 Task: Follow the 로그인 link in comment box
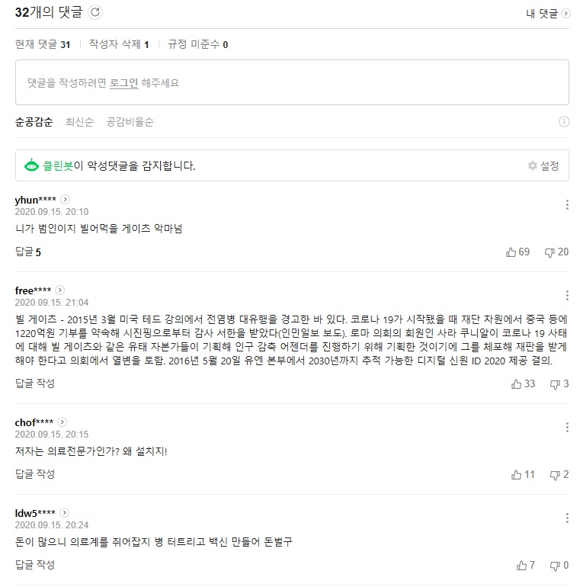click(x=124, y=83)
